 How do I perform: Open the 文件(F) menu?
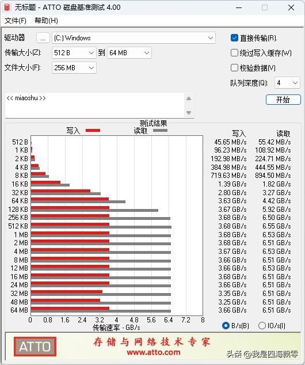click(16, 21)
